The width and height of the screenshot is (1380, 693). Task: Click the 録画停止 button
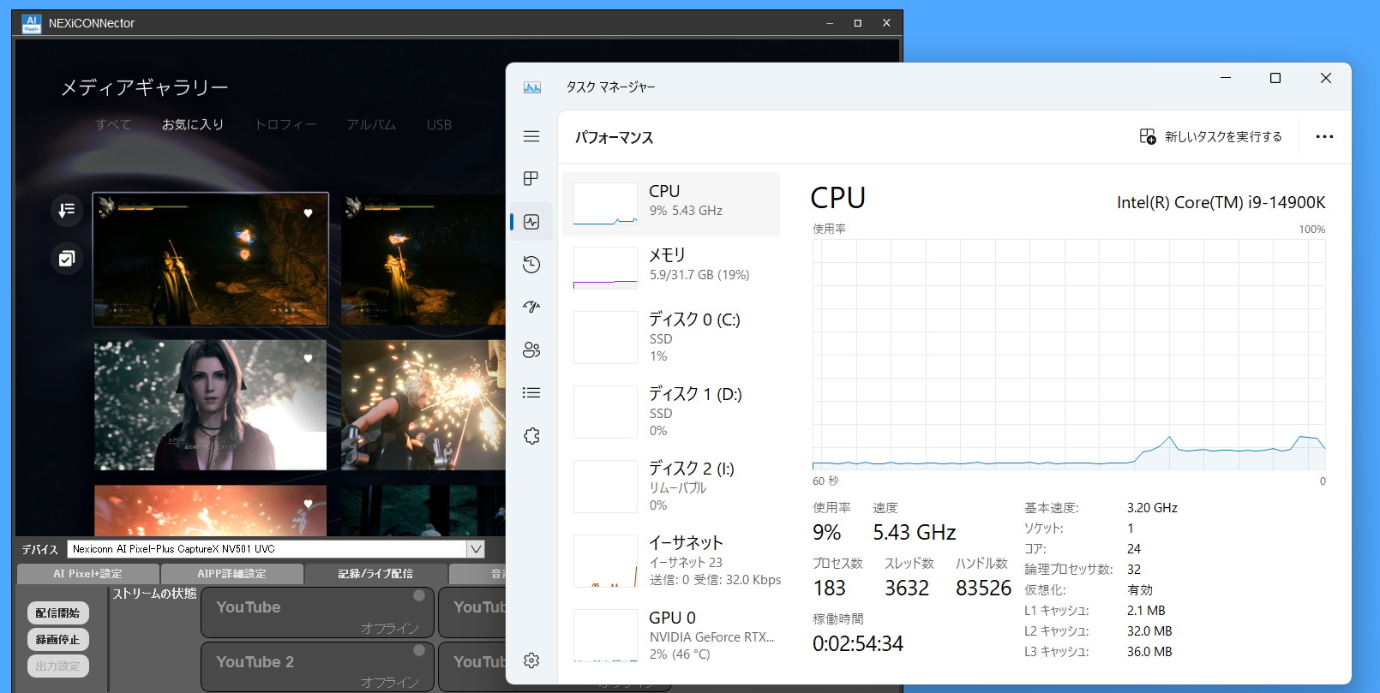coord(57,639)
